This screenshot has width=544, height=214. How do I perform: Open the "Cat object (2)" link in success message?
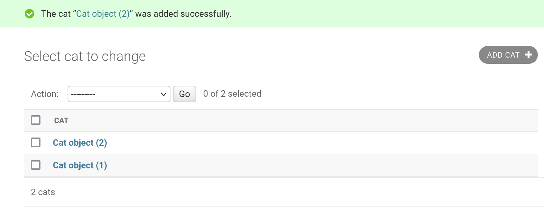(x=103, y=14)
